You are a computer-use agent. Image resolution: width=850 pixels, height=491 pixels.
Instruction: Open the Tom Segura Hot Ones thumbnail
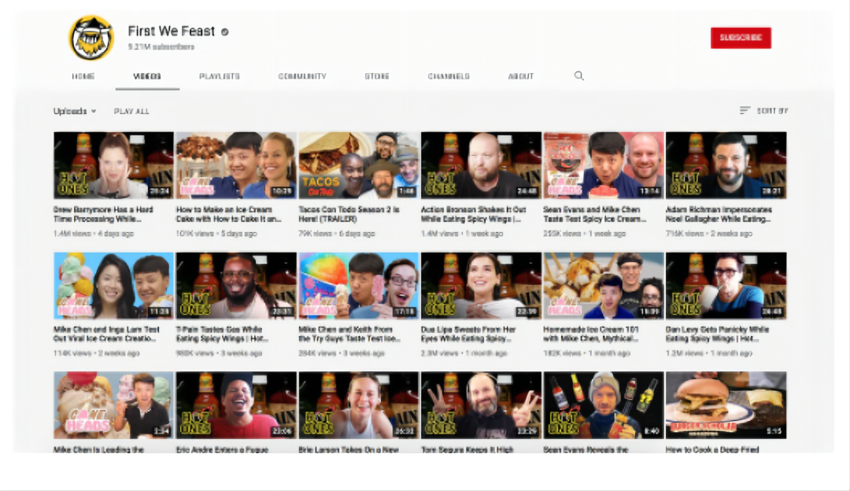481,405
